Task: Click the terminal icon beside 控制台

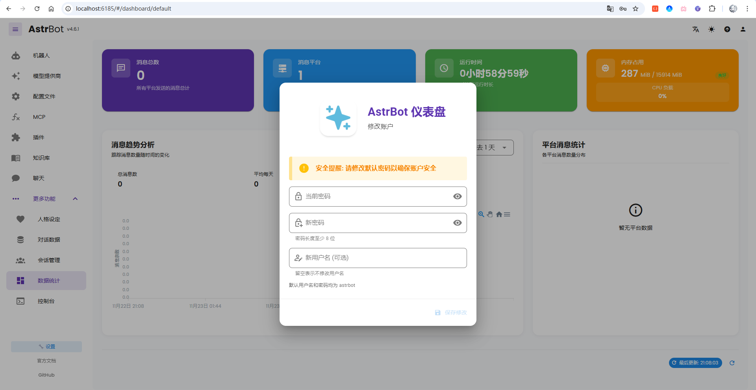Action: tap(20, 301)
